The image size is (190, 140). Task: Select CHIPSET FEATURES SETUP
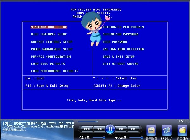[52, 42]
